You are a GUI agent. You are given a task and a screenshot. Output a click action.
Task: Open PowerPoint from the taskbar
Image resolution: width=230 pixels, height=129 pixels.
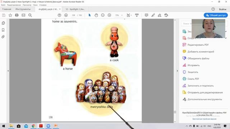[x=56, y=126]
